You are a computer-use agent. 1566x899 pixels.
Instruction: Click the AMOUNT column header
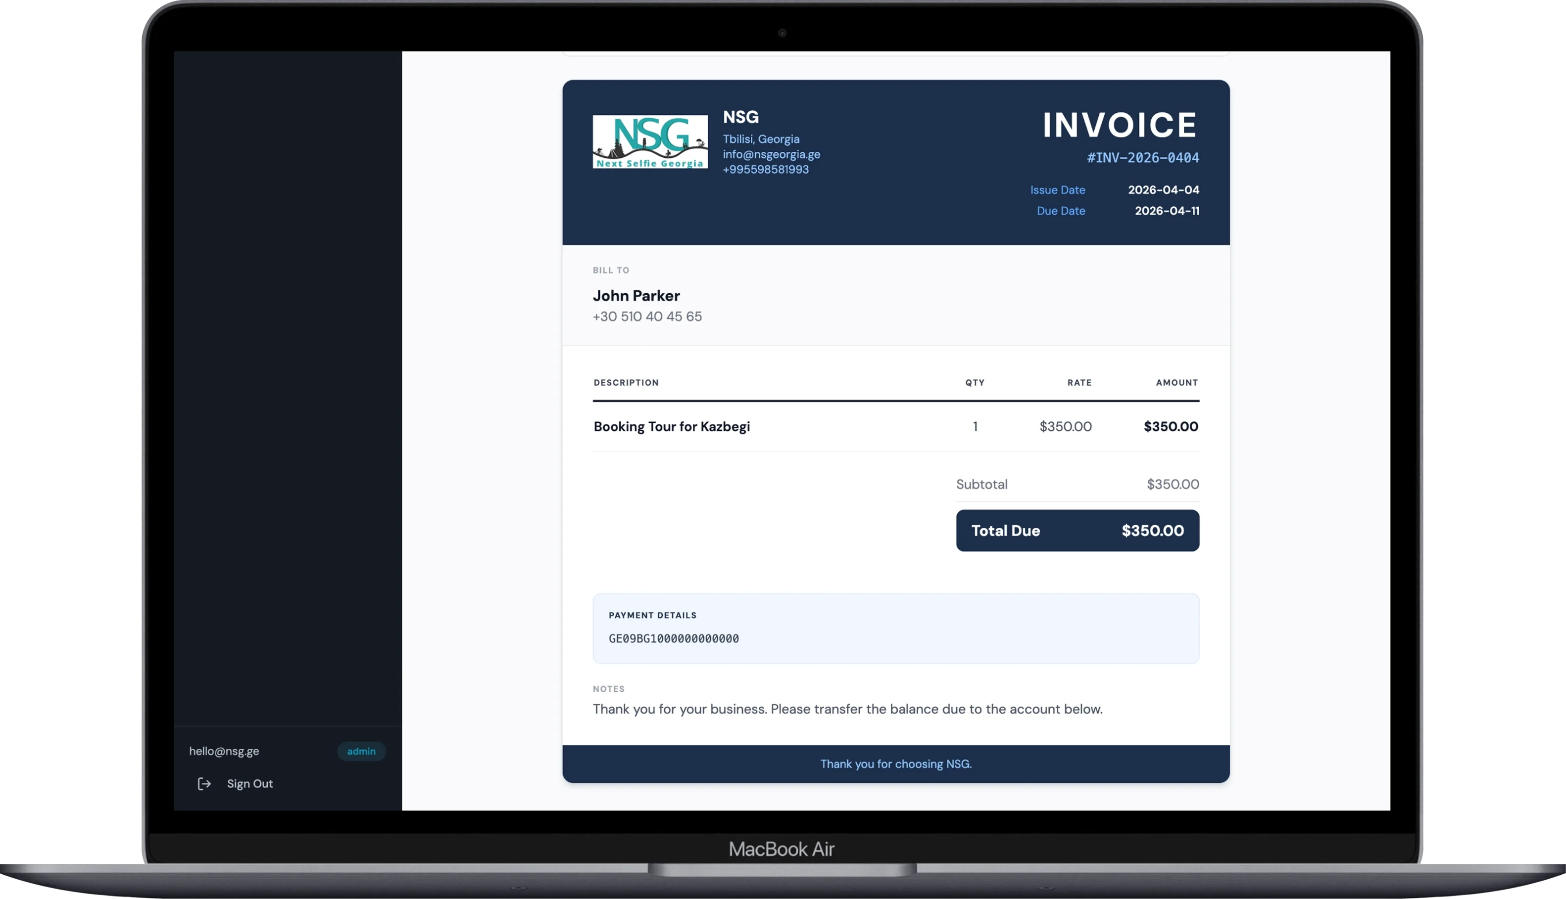1177,383
